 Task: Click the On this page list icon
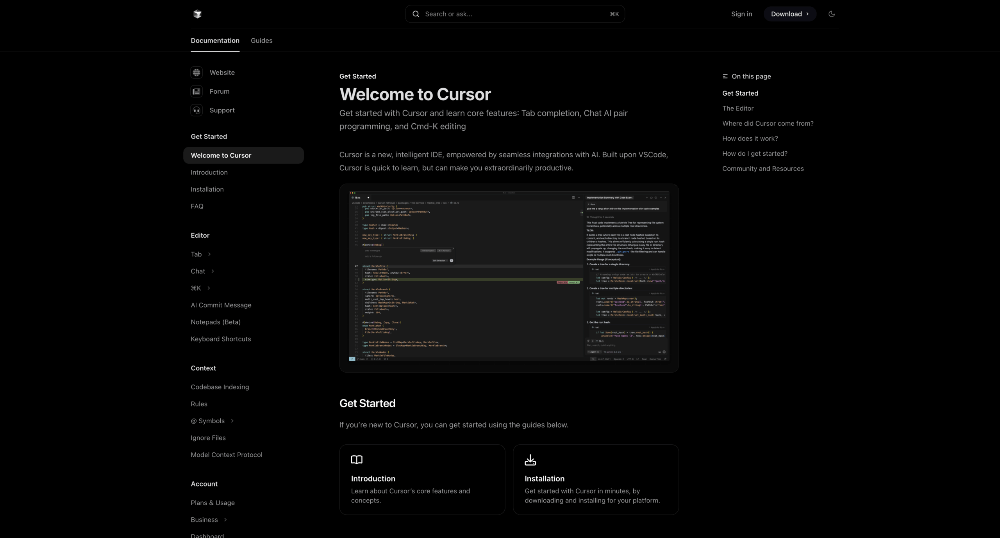[725, 76]
